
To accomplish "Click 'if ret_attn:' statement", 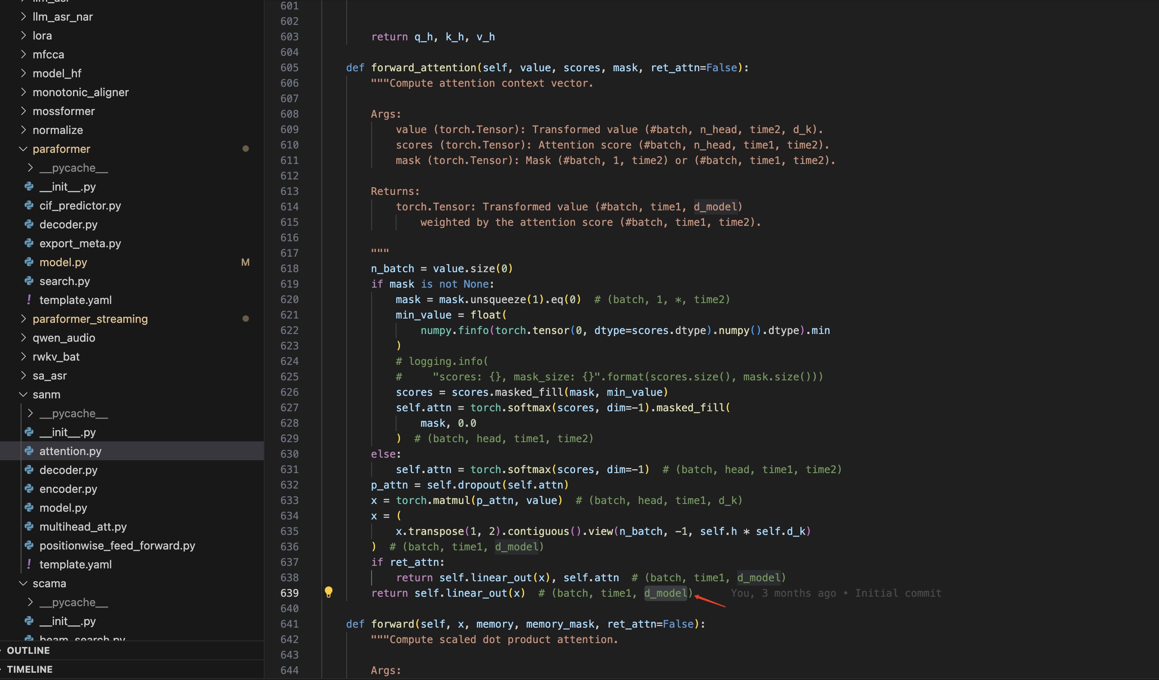I will click(408, 562).
